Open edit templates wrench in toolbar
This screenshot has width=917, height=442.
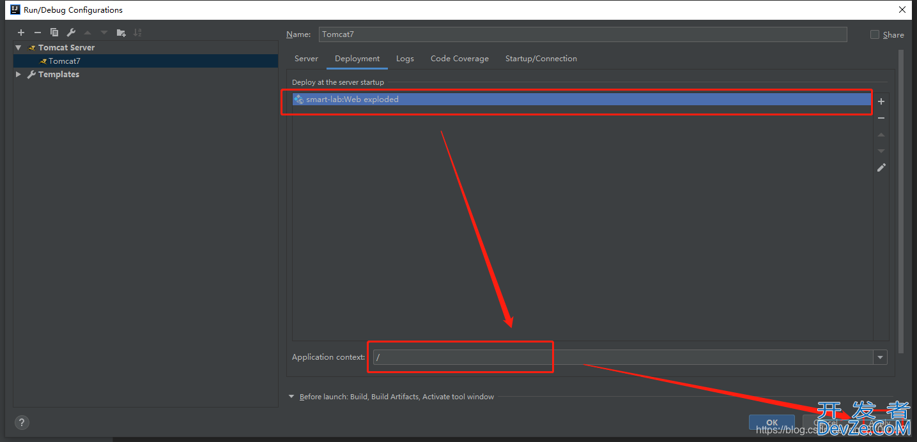71,33
